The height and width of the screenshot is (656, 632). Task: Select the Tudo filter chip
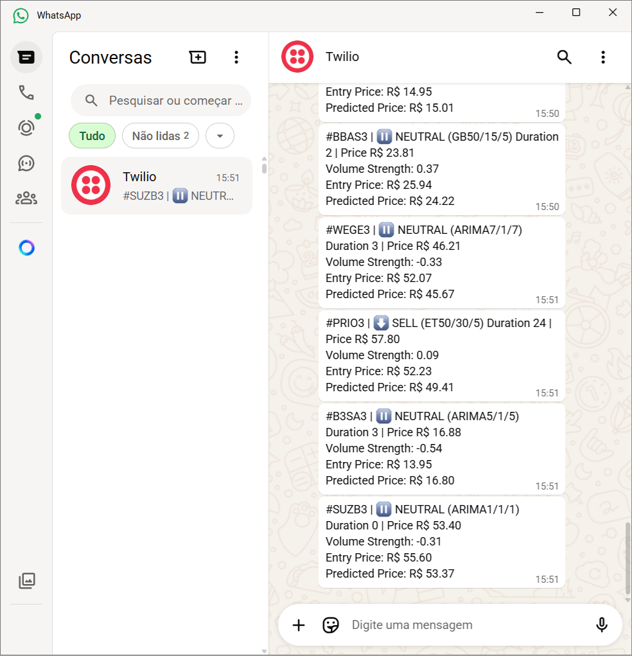pyautogui.click(x=92, y=136)
